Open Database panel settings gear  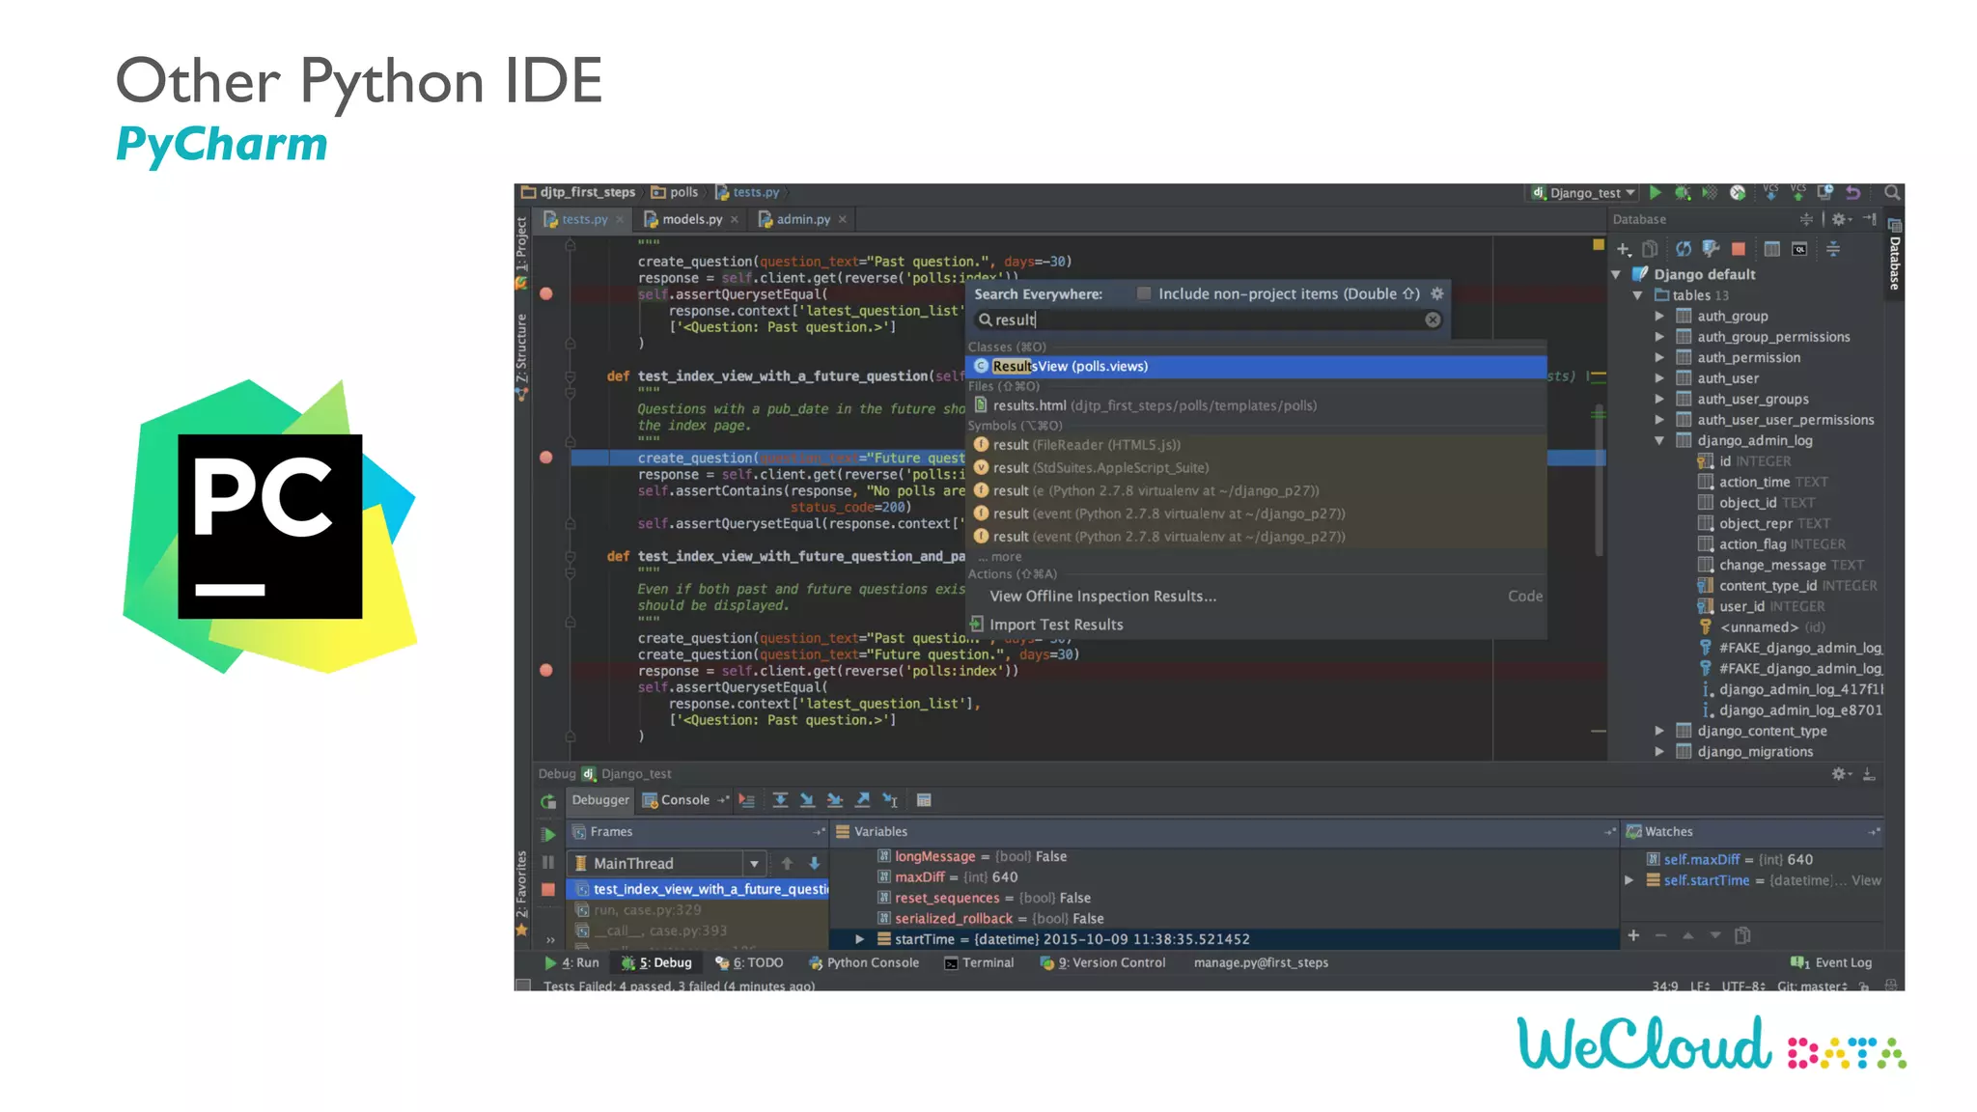pos(1841,219)
